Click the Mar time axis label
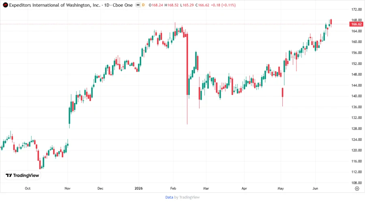This screenshot has width=365, height=202. tap(206, 189)
